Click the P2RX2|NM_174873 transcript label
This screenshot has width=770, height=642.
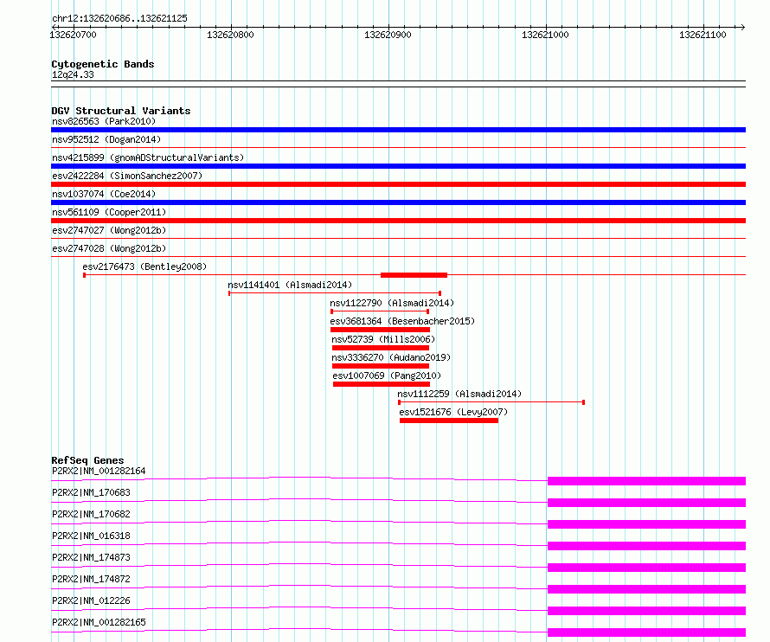pos(91,557)
